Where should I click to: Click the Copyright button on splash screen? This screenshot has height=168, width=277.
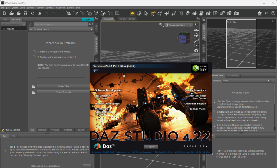pos(151,146)
